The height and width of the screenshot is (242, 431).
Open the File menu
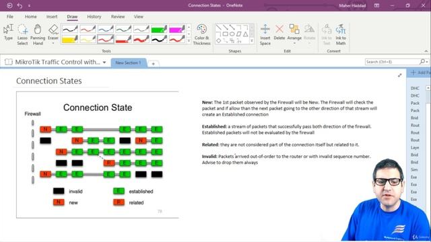[x=10, y=16]
